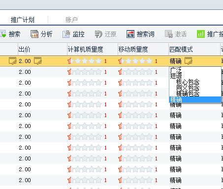The height and width of the screenshot is (189, 223).
Task: Open the 搜索词 toolbar icon
Action: click(x=130, y=34)
